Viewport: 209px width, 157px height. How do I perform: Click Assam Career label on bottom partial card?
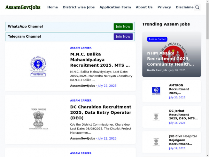tap(81, 153)
